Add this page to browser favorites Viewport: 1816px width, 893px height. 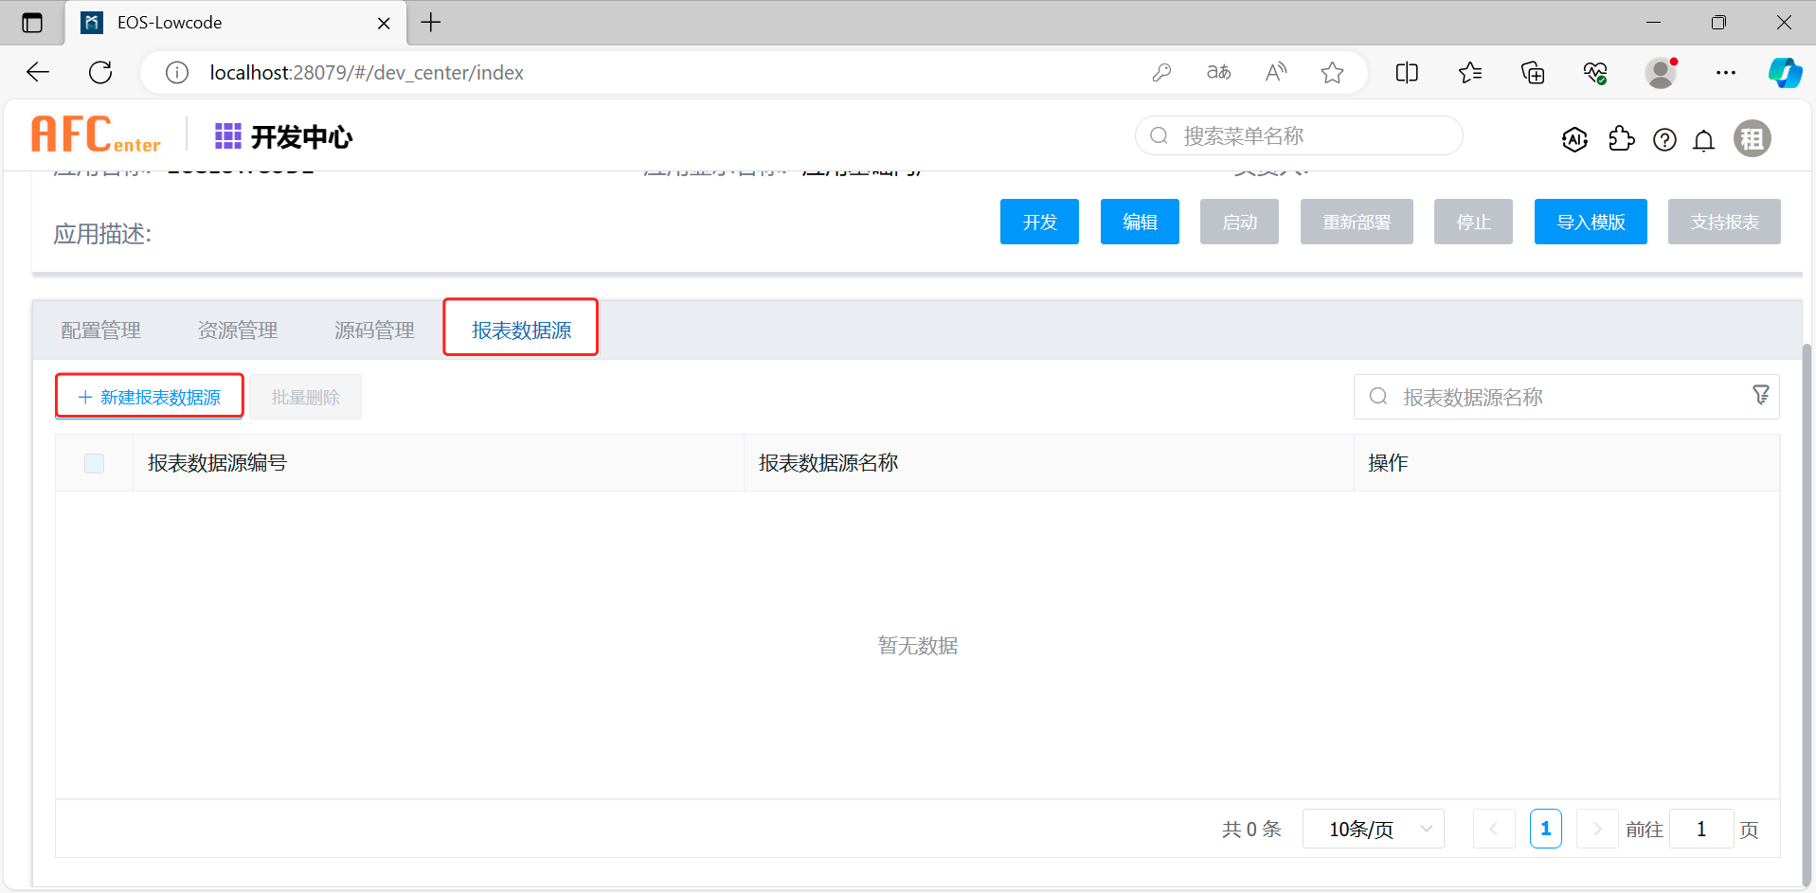pyautogui.click(x=1332, y=73)
